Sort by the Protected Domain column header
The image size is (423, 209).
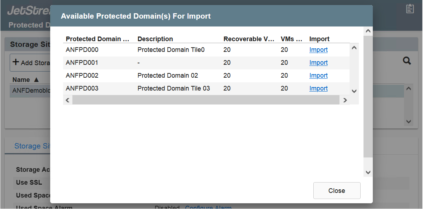point(98,39)
